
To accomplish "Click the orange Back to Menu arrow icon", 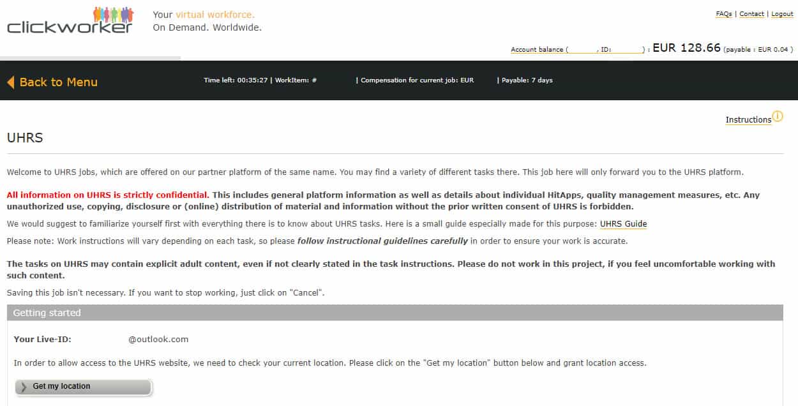I will pos(11,82).
